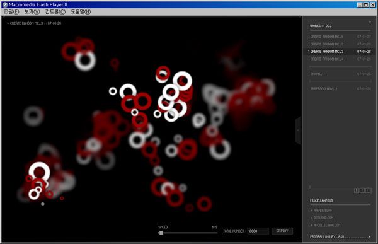Open the 도움말(H) menu
Screen dimensions: 378x244
pos(81,11)
